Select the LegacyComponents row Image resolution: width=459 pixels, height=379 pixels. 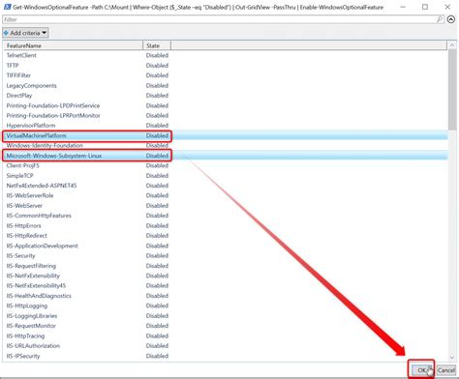(x=226, y=86)
